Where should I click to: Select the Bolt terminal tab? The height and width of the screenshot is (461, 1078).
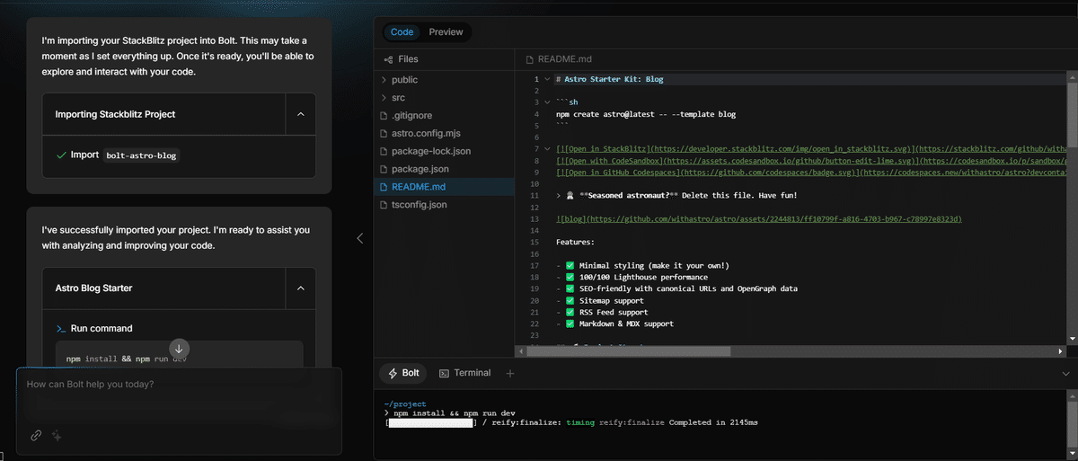(x=403, y=373)
